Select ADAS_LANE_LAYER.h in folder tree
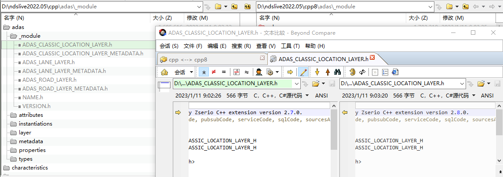The height and width of the screenshot is (177, 503). [x=48, y=62]
